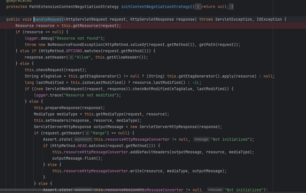Expand the fold's closing brace after return null

[231, 7]
